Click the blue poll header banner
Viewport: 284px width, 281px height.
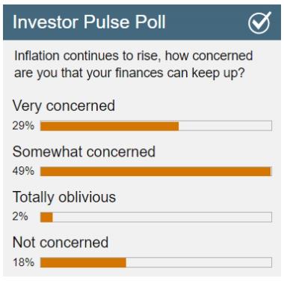coord(142,22)
